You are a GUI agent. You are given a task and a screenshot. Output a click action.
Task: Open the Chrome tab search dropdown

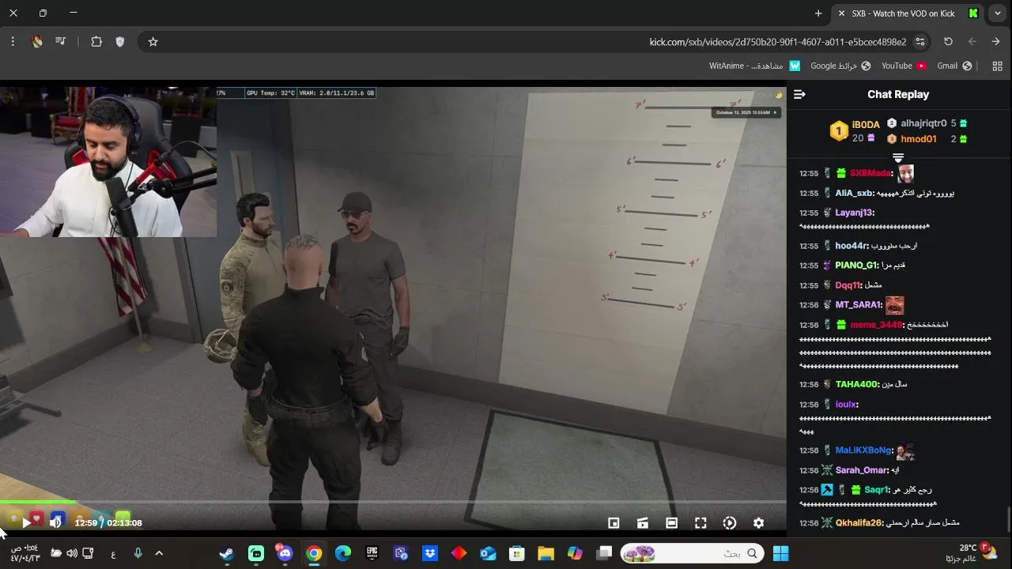coord(998,13)
